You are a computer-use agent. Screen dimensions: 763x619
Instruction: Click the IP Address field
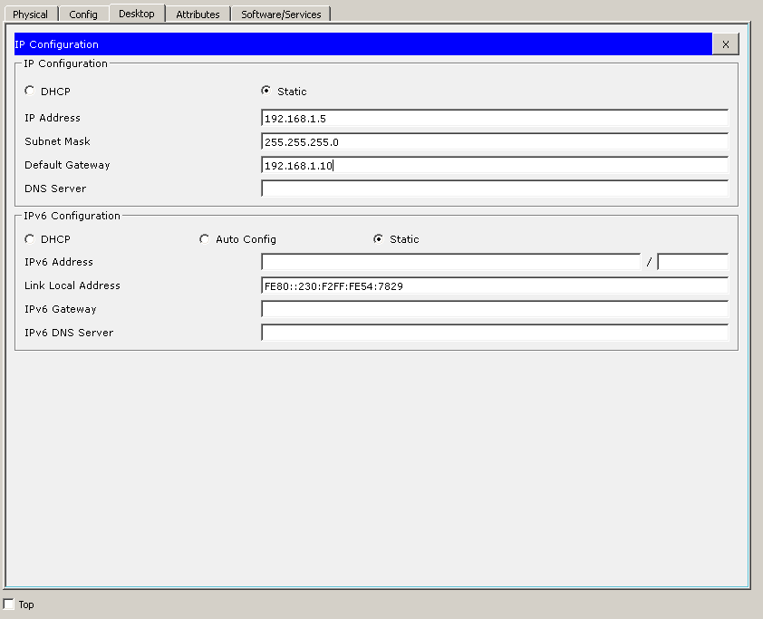pos(495,118)
